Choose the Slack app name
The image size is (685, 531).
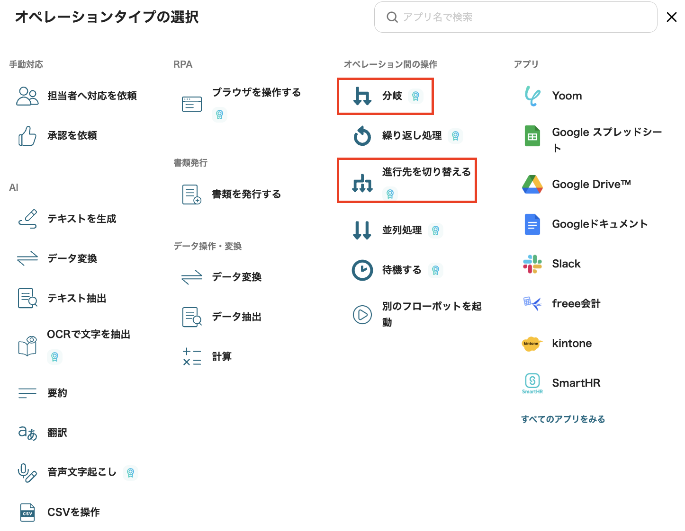pyautogui.click(x=567, y=264)
